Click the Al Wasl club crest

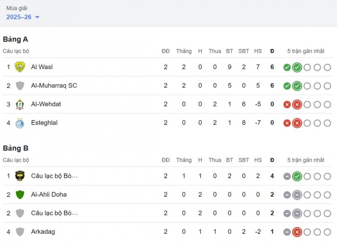click(20, 67)
